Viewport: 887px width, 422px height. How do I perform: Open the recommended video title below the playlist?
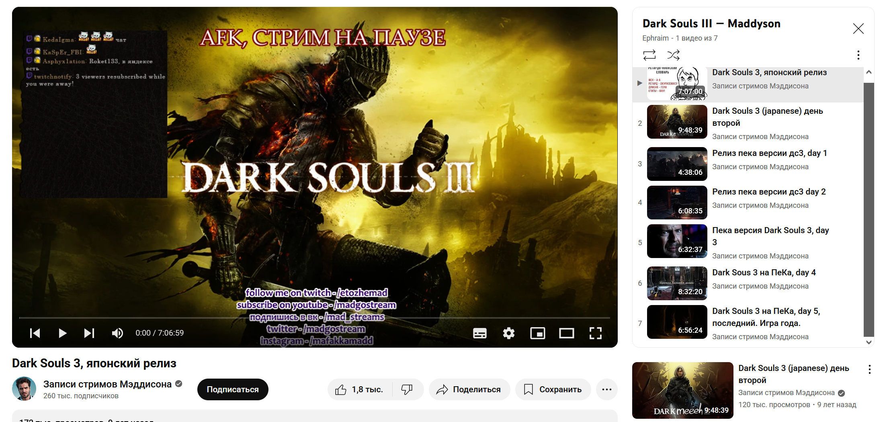pyautogui.click(x=794, y=374)
